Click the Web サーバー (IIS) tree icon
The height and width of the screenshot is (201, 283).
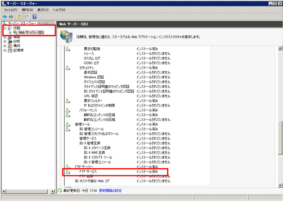pyautogui.click(x=15, y=32)
